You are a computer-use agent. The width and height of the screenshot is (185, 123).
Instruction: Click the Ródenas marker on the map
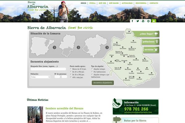[129, 31]
